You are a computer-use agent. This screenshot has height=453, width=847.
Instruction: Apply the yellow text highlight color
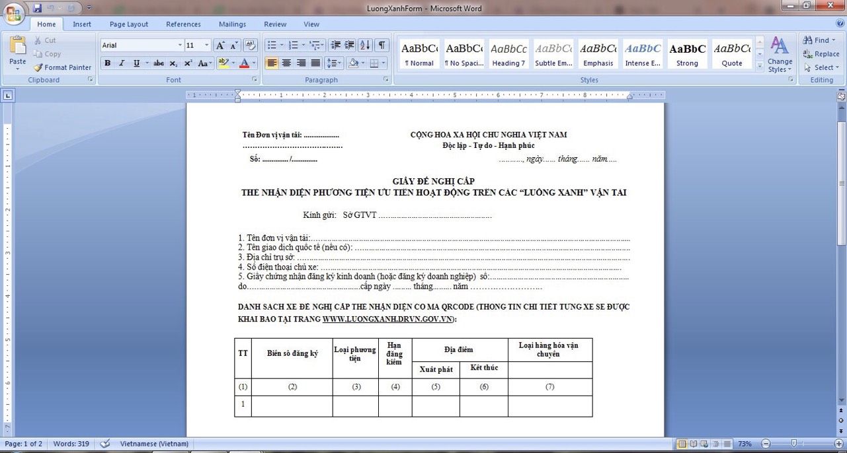(x=223, y=63)
